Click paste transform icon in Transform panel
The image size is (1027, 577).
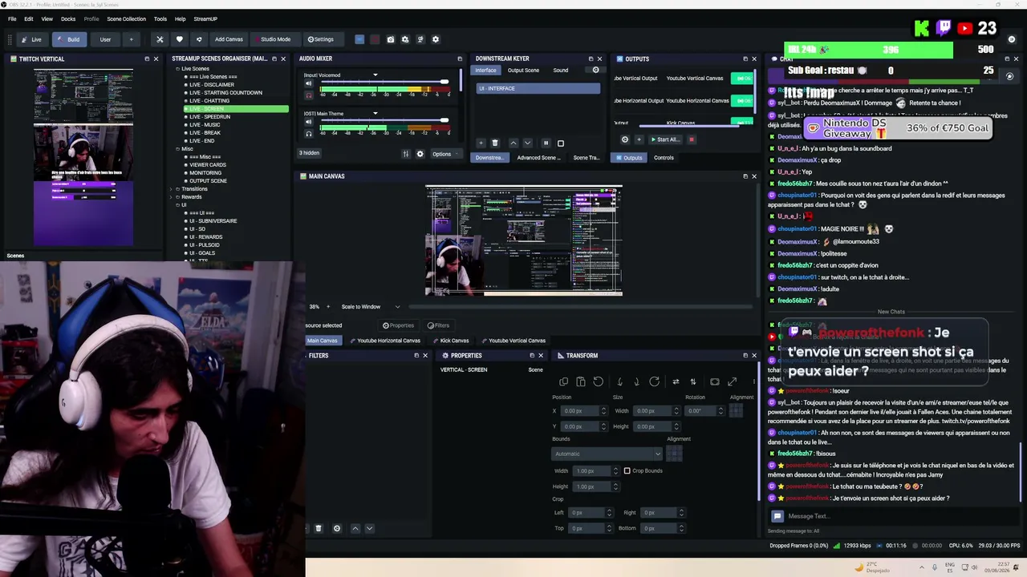(x=581, y=382)
